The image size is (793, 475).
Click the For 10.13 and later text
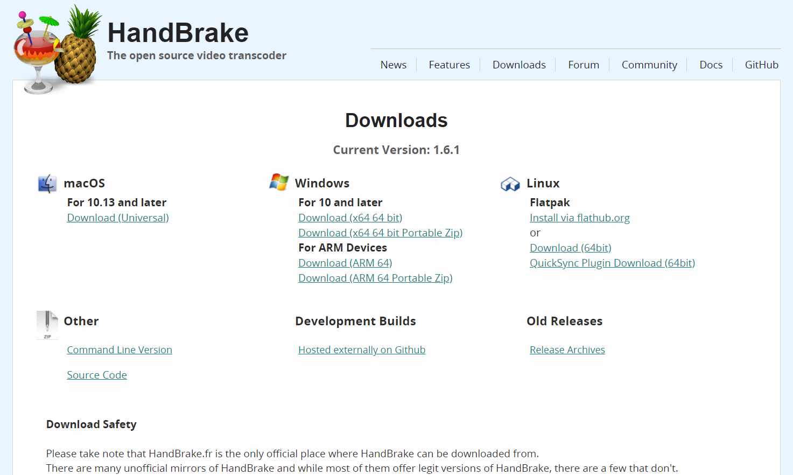pos(117,202)
